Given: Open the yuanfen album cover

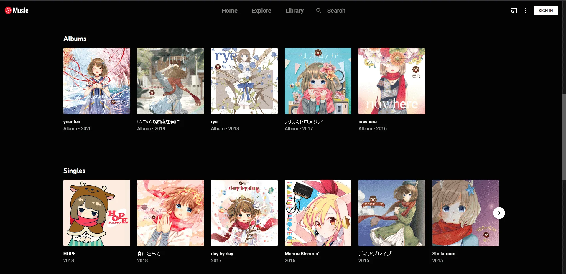Looking at the screenshot, I should click(x=97, y=81).
